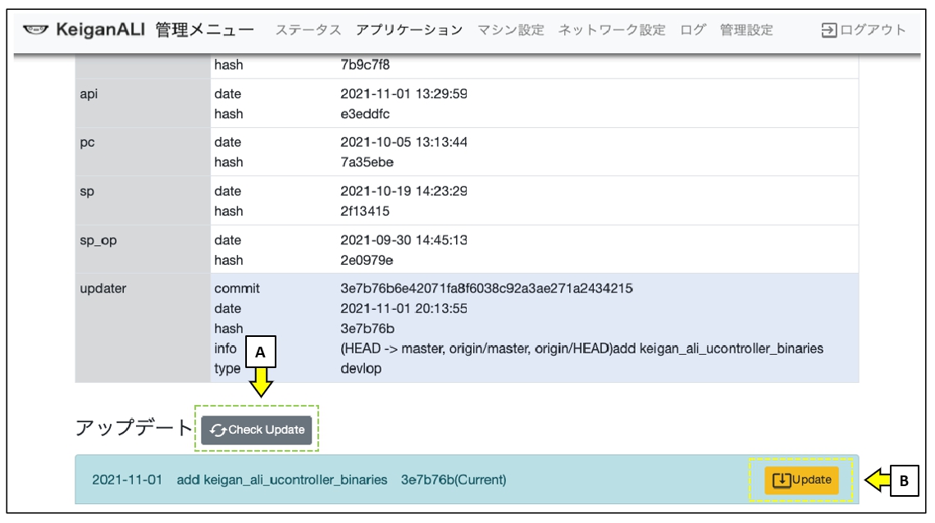The height and width of the screenshot is (523, 935).
Task: Click the boxed letter B annotation
Action: (905, 482)
